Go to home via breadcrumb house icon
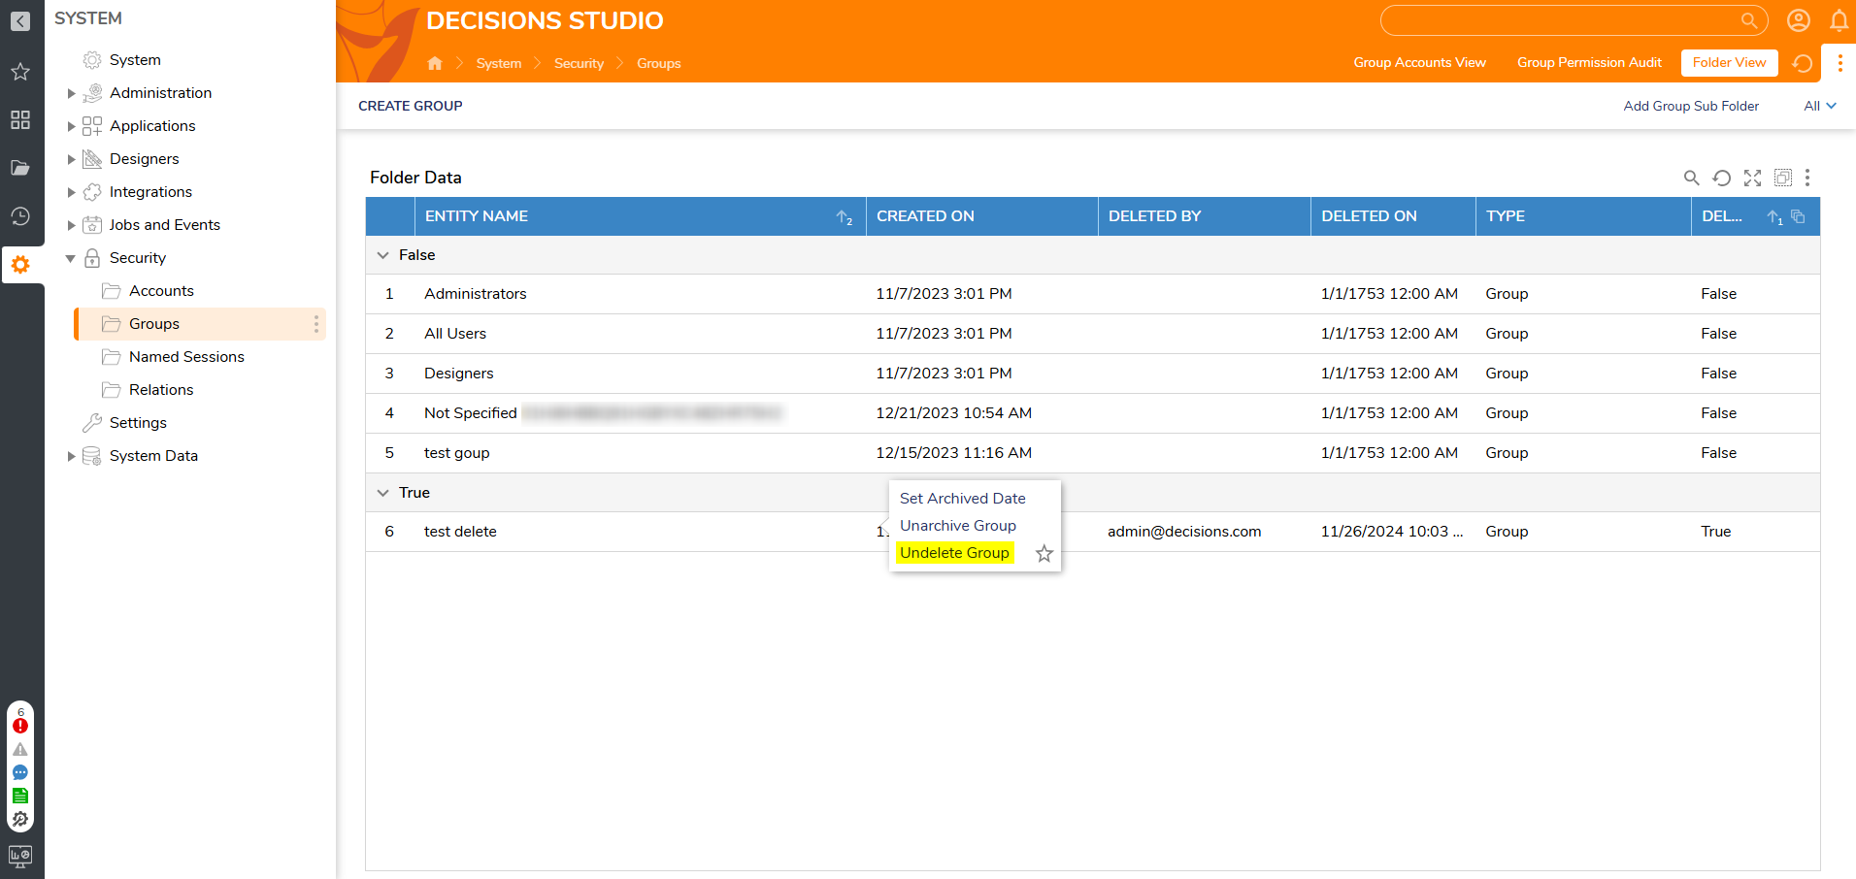The height and width of the screenshot is (879, 1856). click(x=435, y=63)
